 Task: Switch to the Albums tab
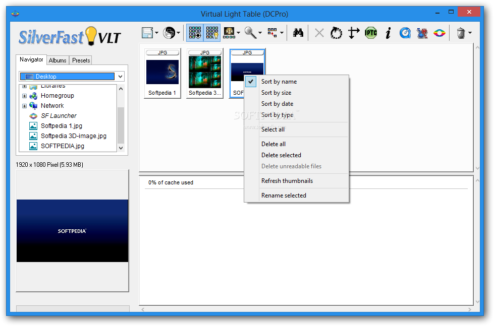(58, 60)
